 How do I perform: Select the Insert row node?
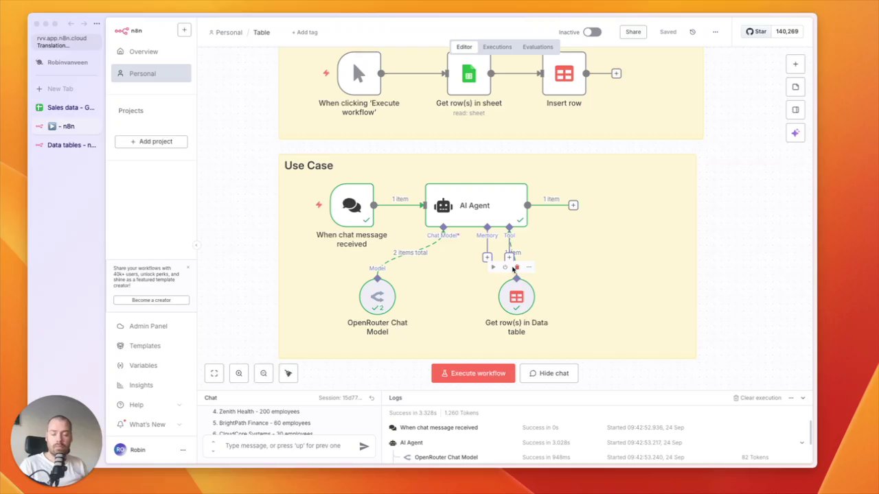564,73
